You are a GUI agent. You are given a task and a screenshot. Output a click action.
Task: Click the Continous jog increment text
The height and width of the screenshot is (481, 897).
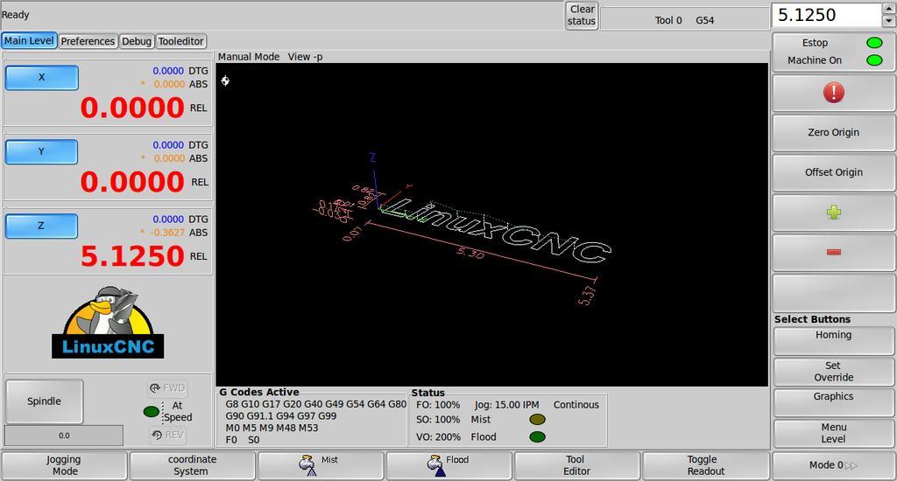(x=576, y=404)
